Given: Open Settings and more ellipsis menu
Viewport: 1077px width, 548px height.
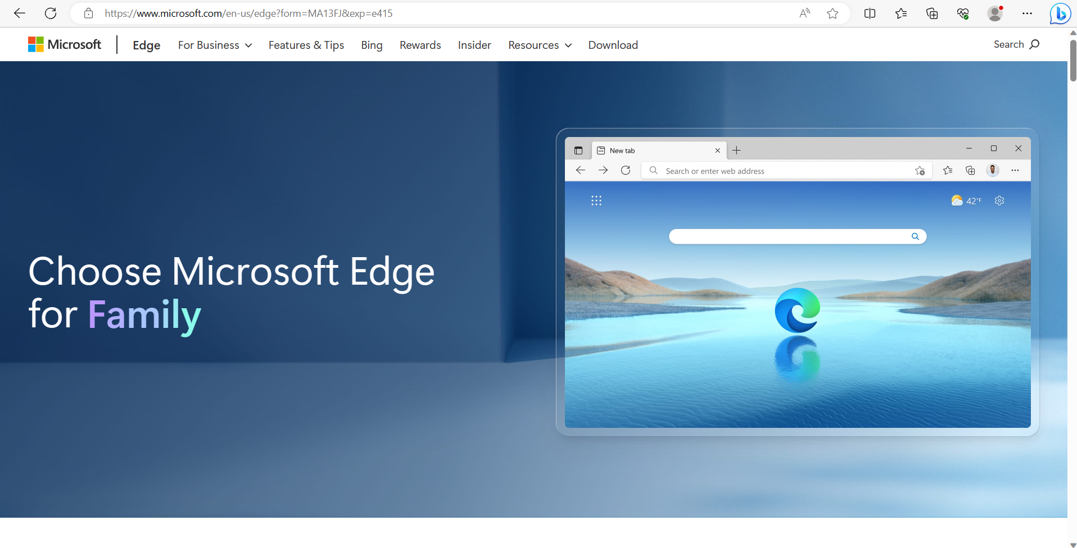Looking at the screenshot, I should click(1027, 13).
